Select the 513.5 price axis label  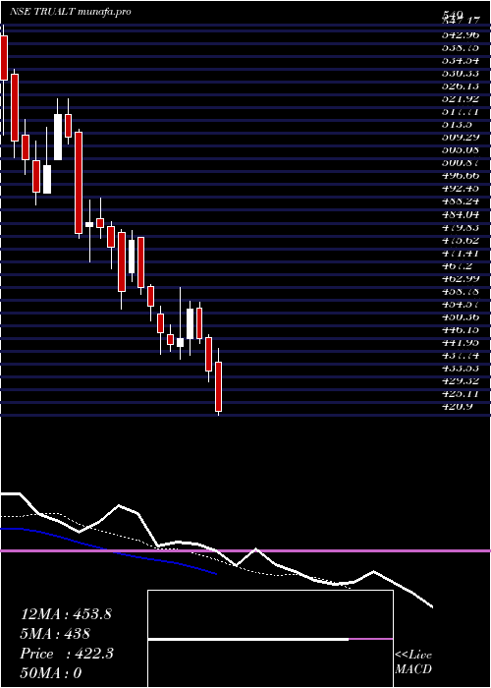(x=457, y=125)
